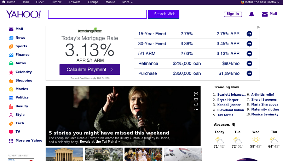
Task: Click the arrow icon for Purchase row
Action: (249, 73)
